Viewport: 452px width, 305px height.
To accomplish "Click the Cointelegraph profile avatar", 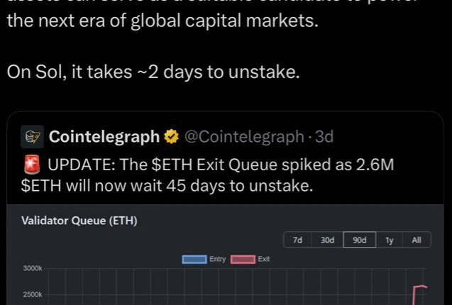I will [x=32, y=137].
